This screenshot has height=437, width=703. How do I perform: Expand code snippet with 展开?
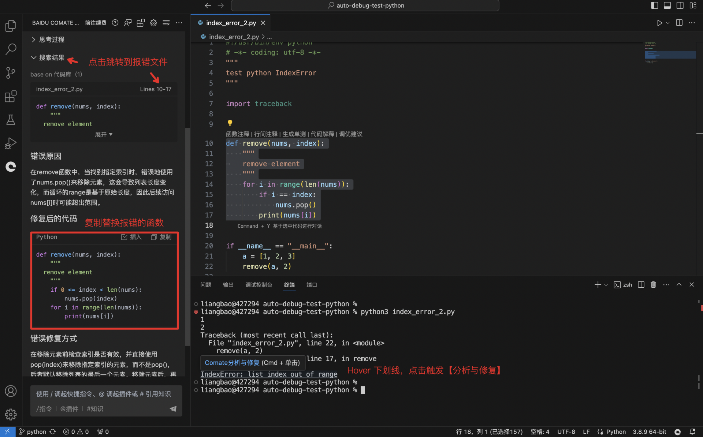tap(104, 135)
